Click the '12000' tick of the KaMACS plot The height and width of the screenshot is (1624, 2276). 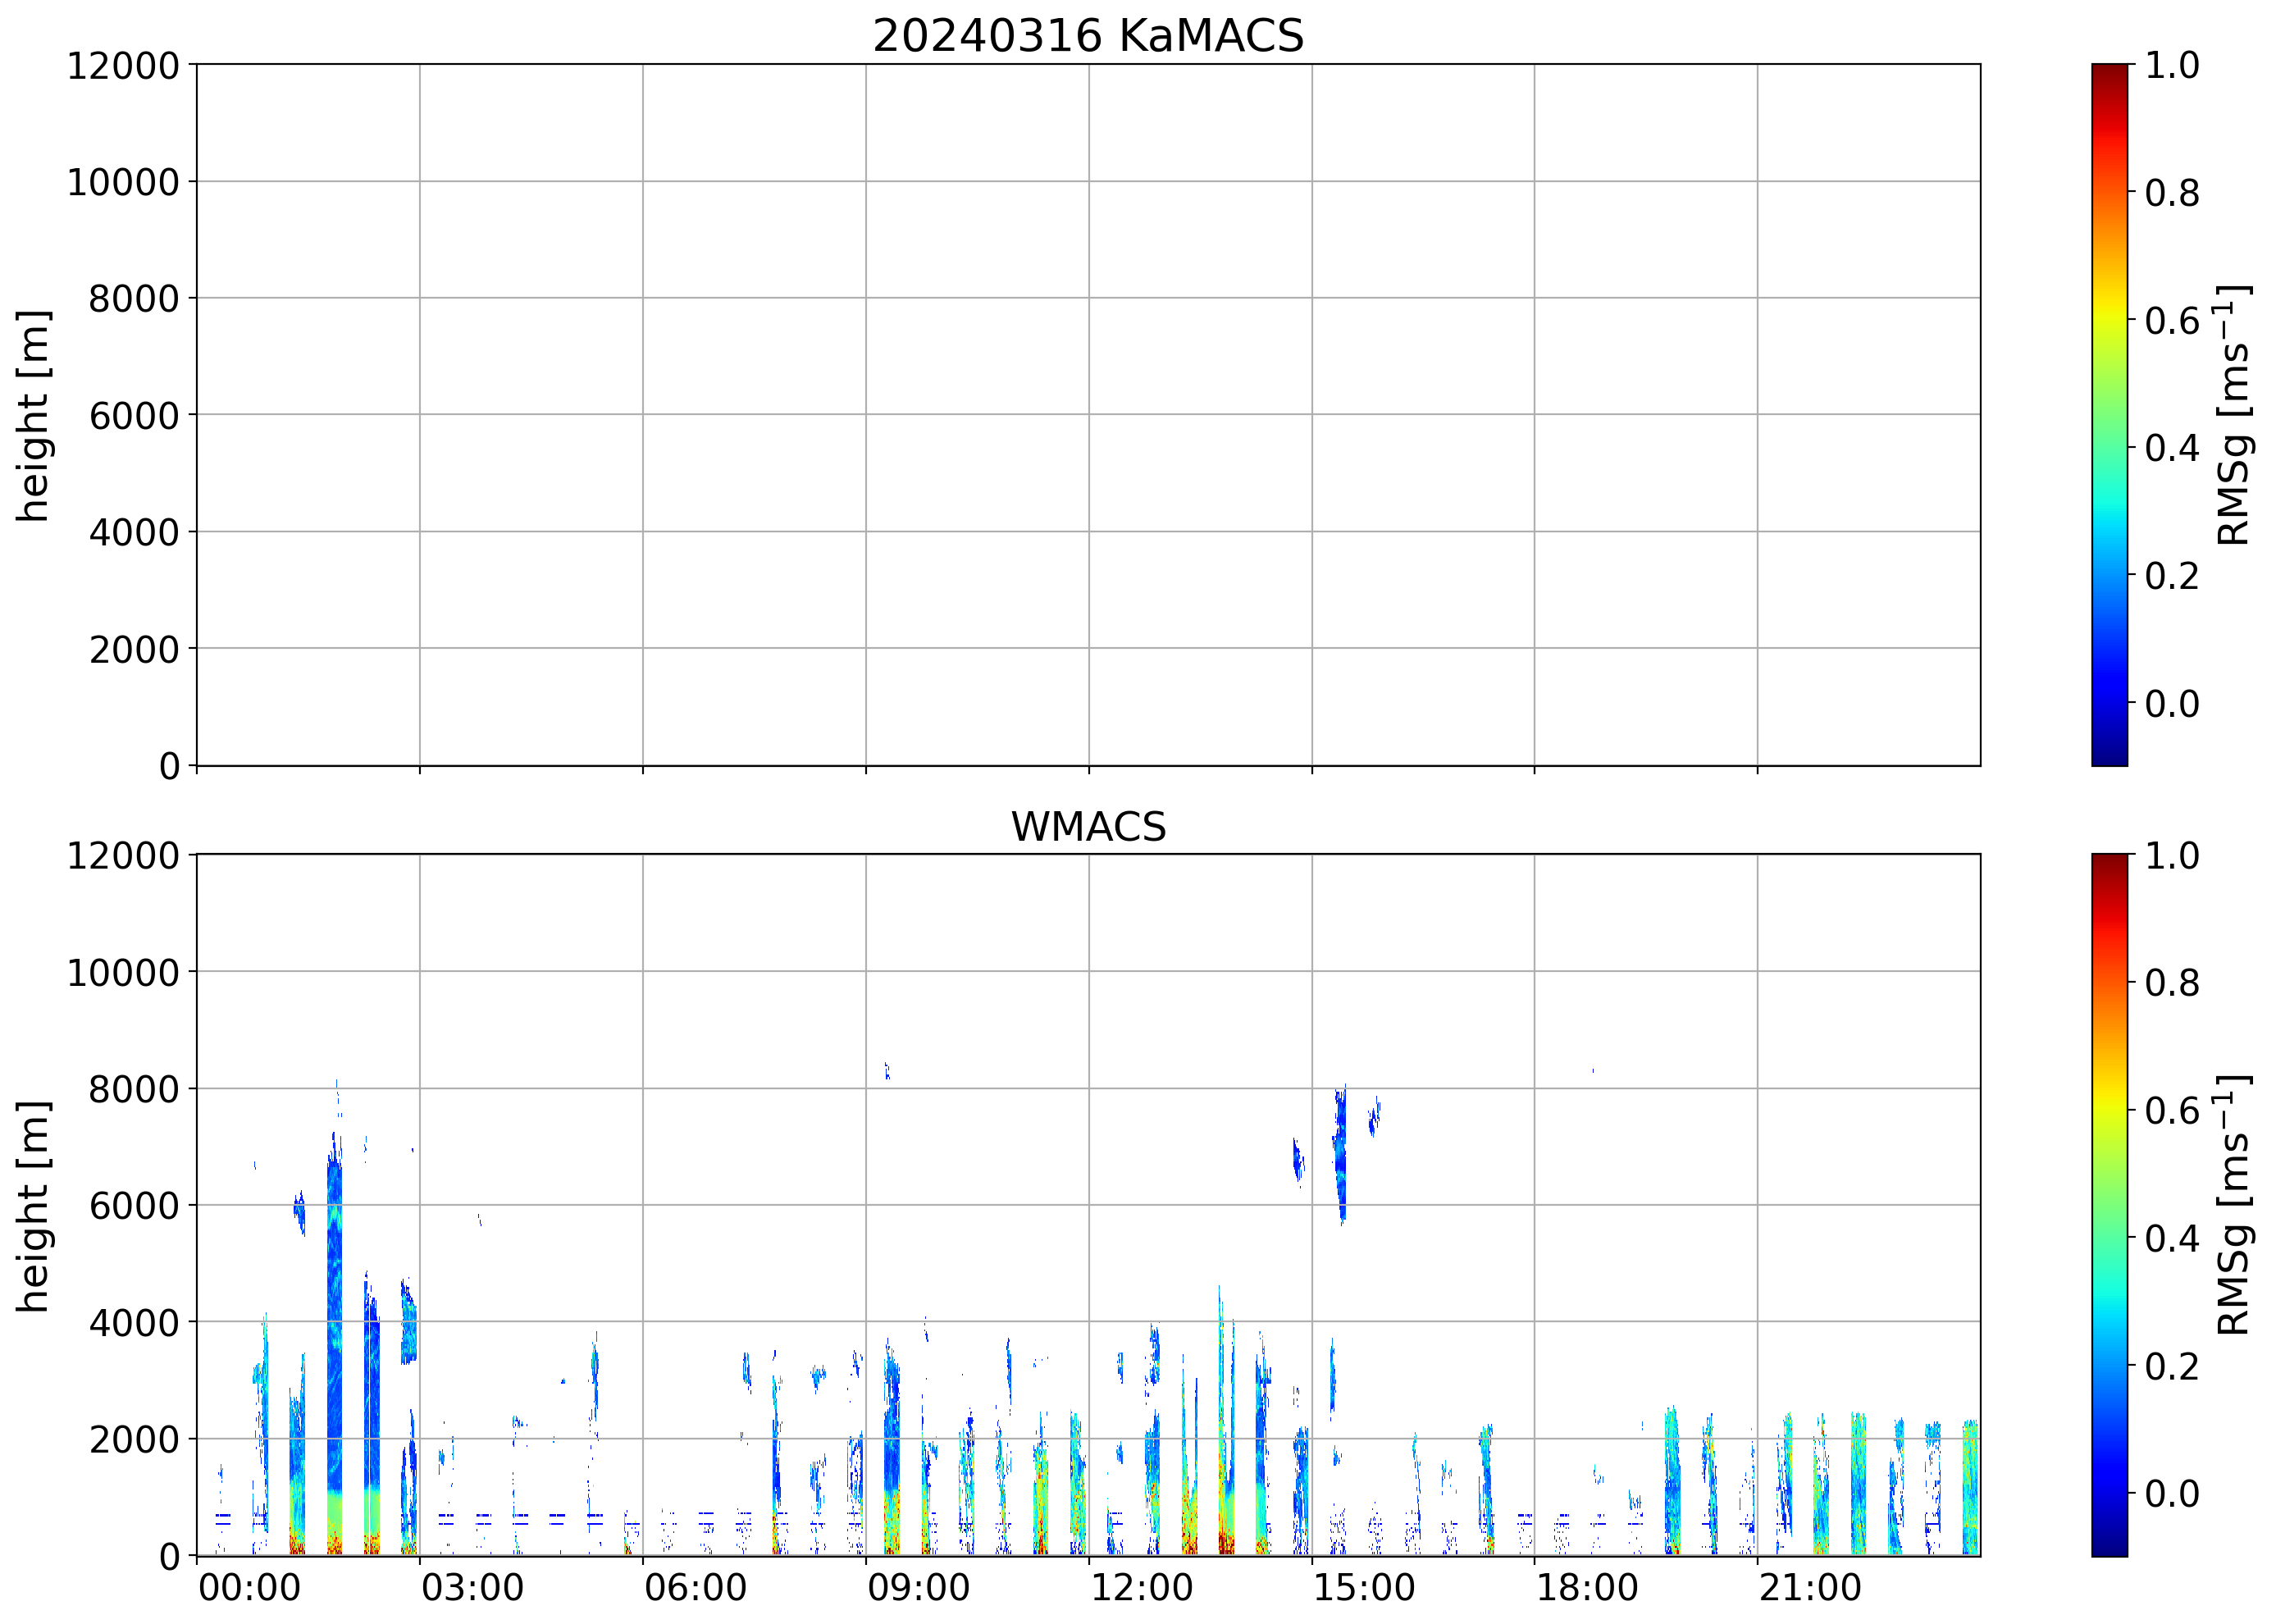[x=122, y=66]
